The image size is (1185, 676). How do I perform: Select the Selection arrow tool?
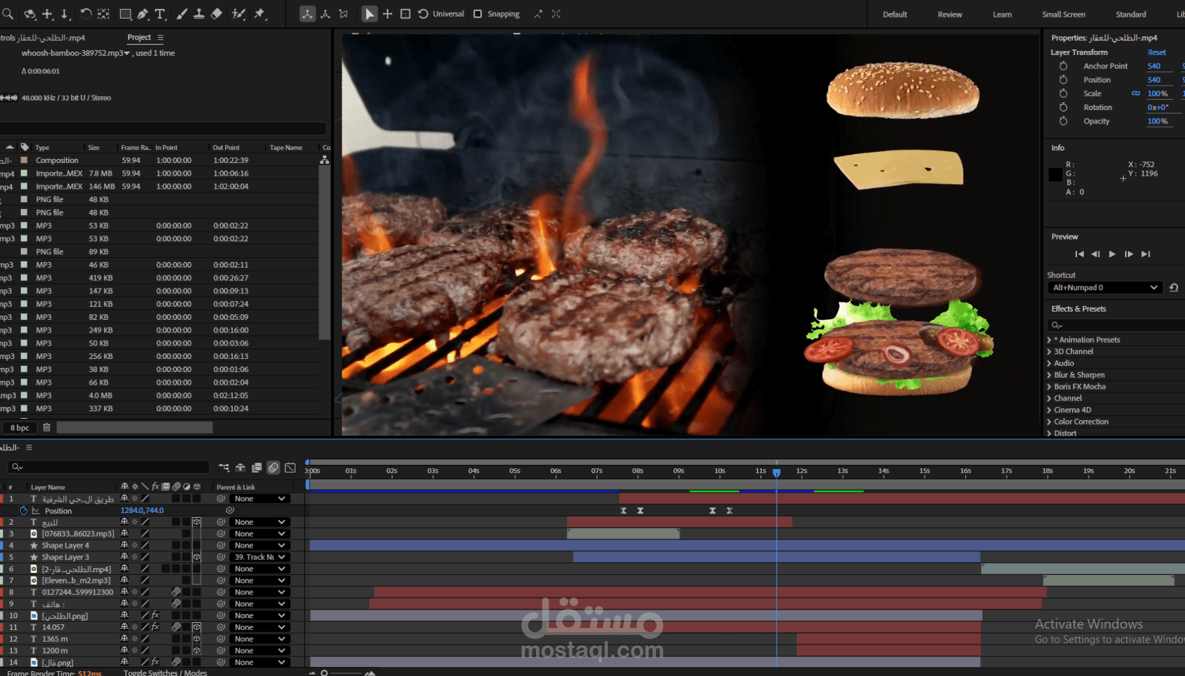point(369,14)
